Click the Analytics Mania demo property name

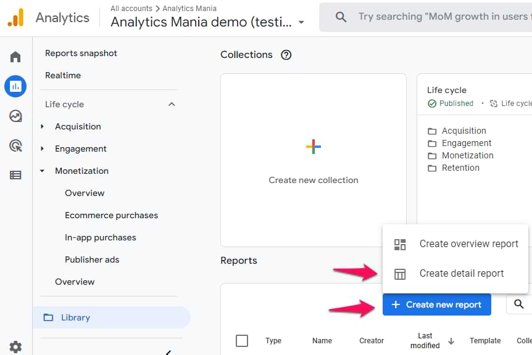201,22
